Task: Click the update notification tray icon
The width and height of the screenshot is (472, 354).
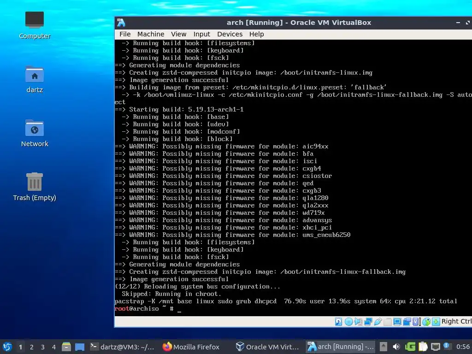Action: tap(447, 347)
